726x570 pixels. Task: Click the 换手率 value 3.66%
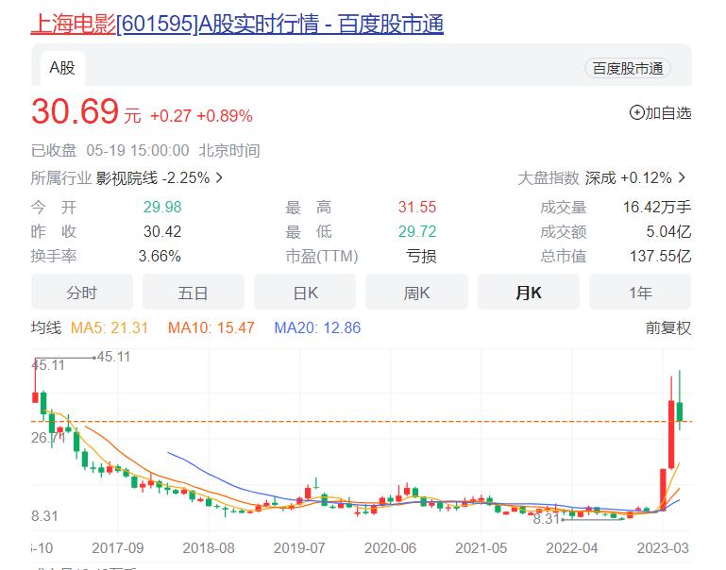click(160, 256)
